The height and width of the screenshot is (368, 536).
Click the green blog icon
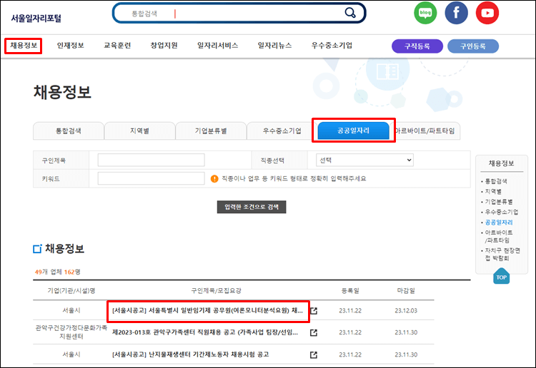pos(425,13)
